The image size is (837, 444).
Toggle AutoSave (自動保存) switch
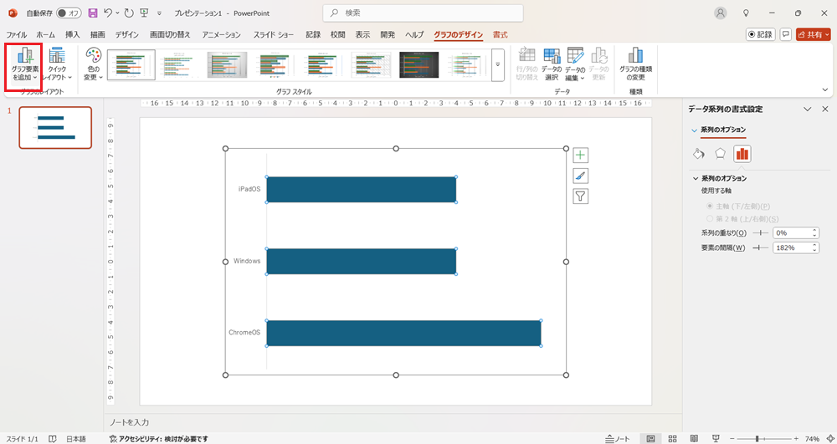(69, 13)
